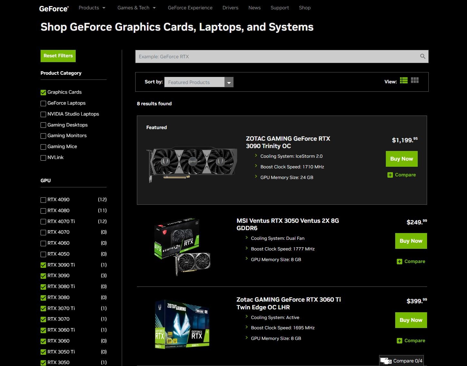Buy the MSI Ventus RTX 3050
467x366 pixels.
(x=411, y=241)
